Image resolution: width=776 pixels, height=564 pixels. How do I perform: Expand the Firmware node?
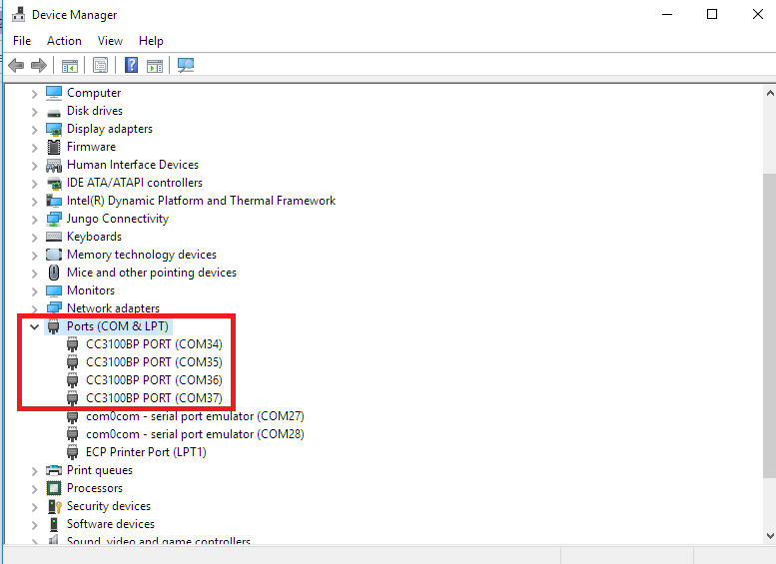click(x=34, y=148)
